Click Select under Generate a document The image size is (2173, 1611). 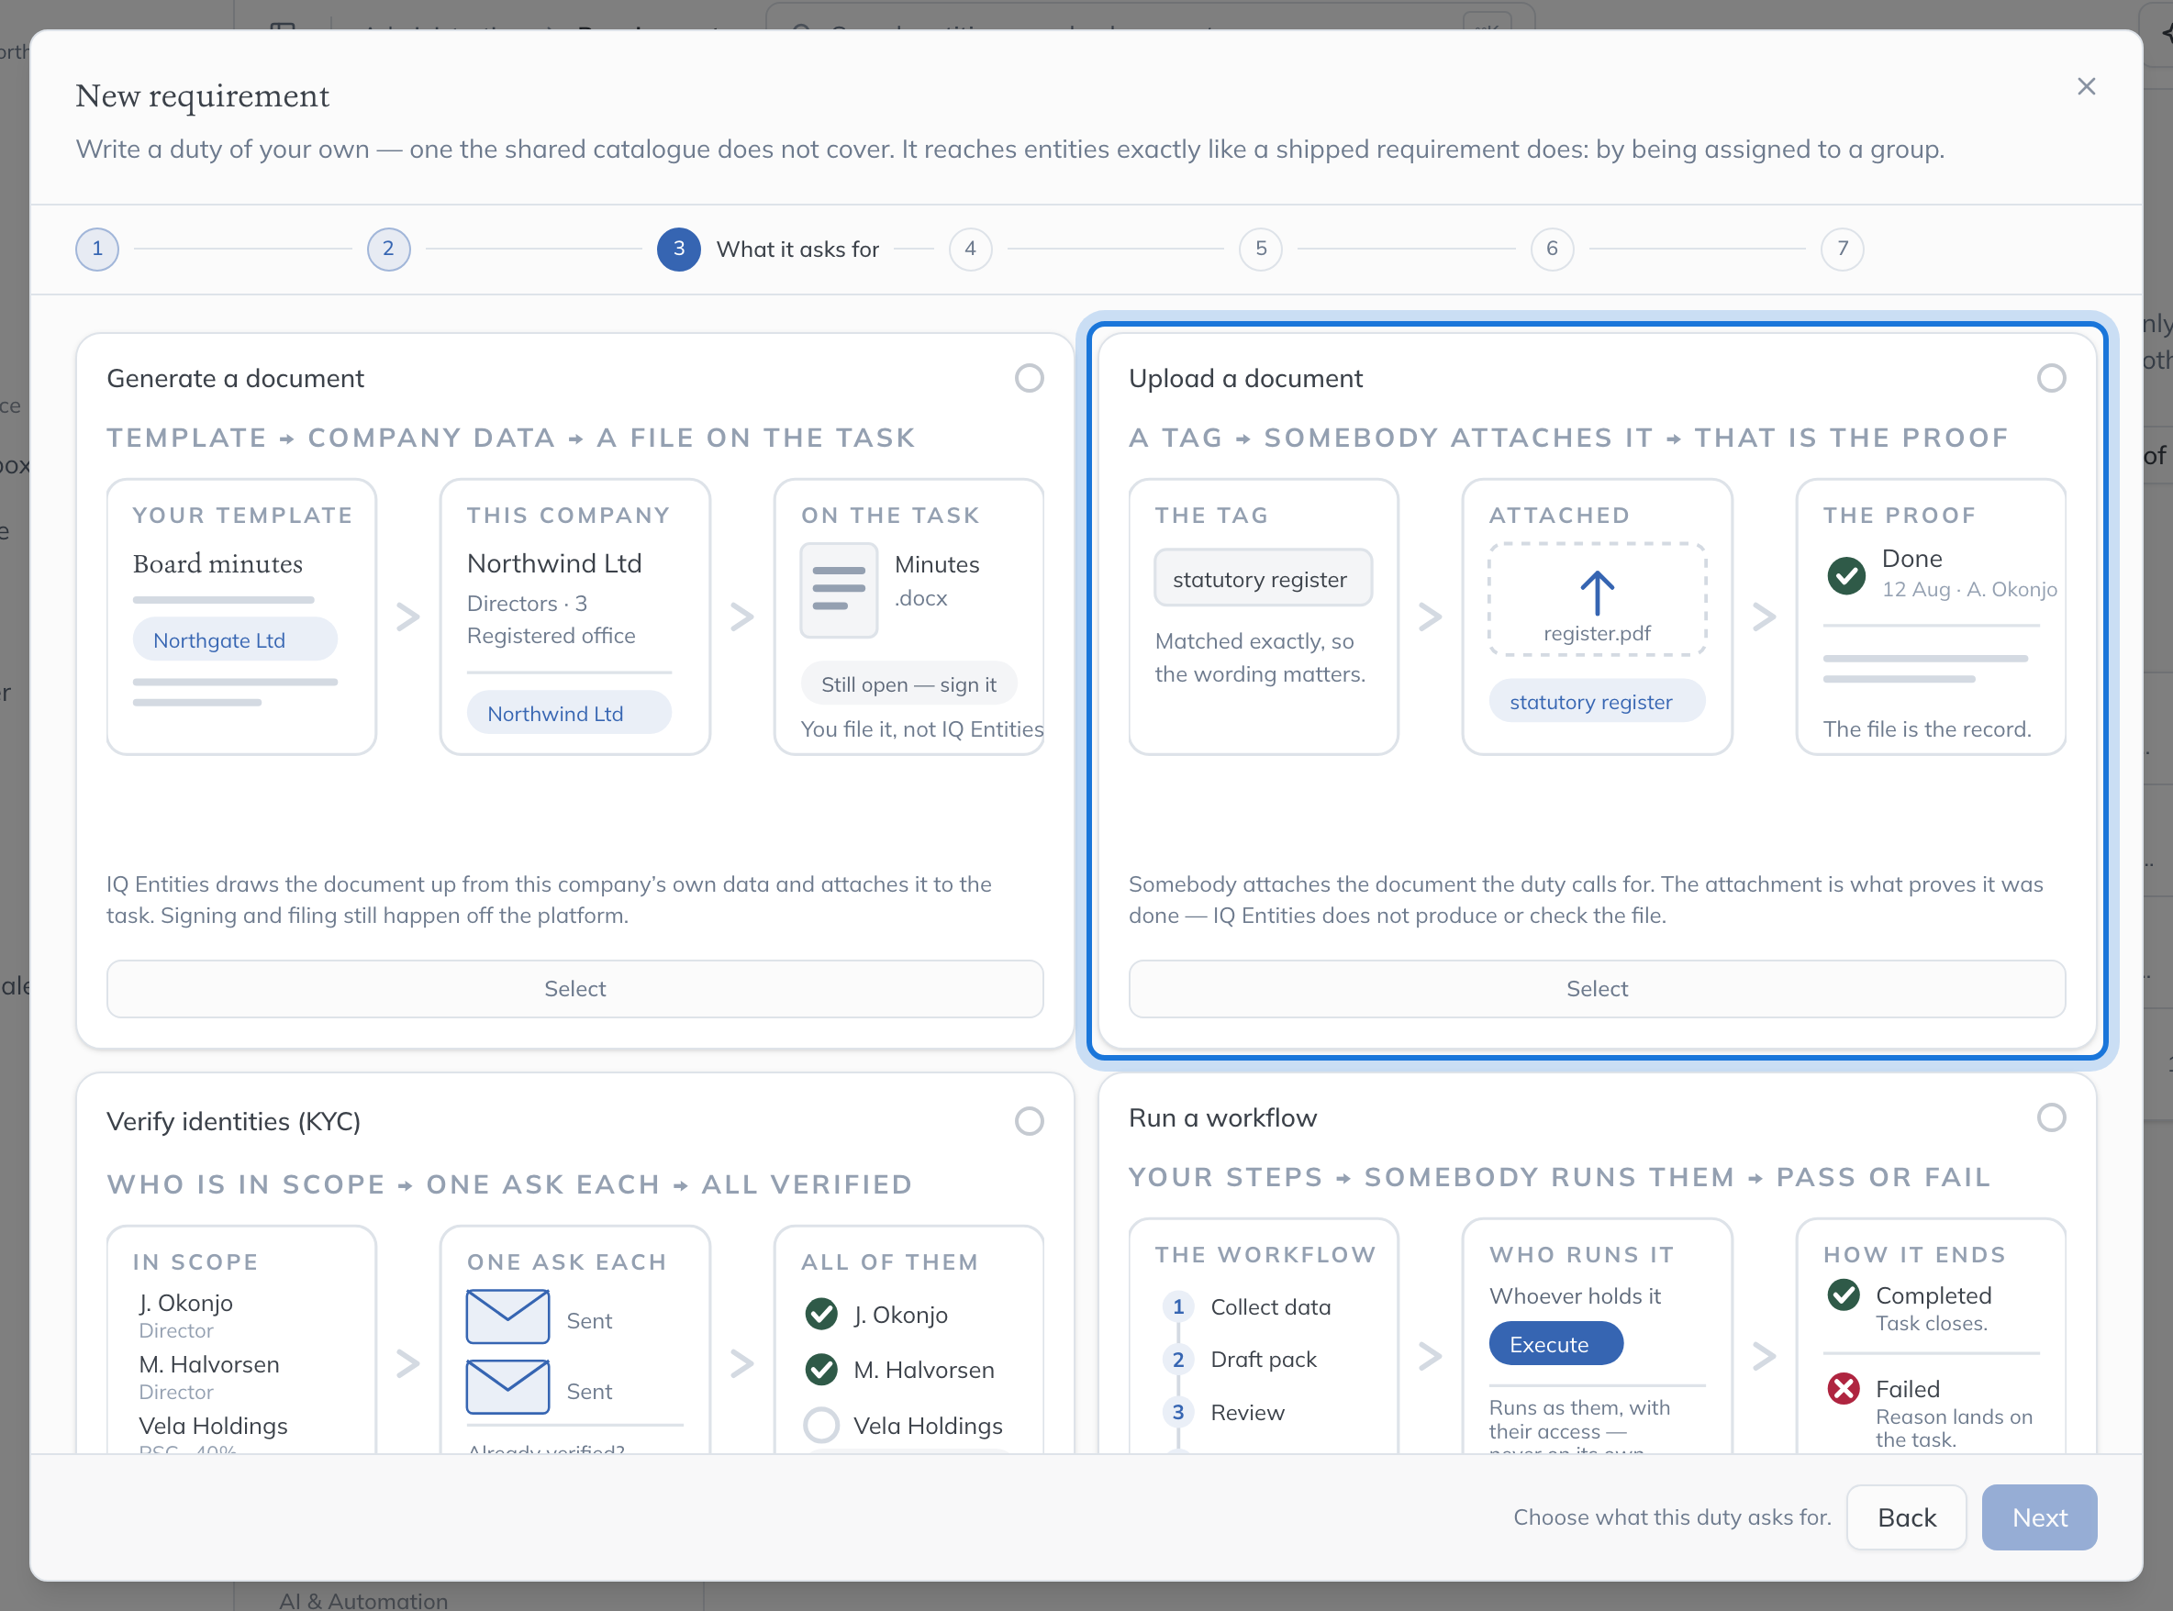pos(575,989)
